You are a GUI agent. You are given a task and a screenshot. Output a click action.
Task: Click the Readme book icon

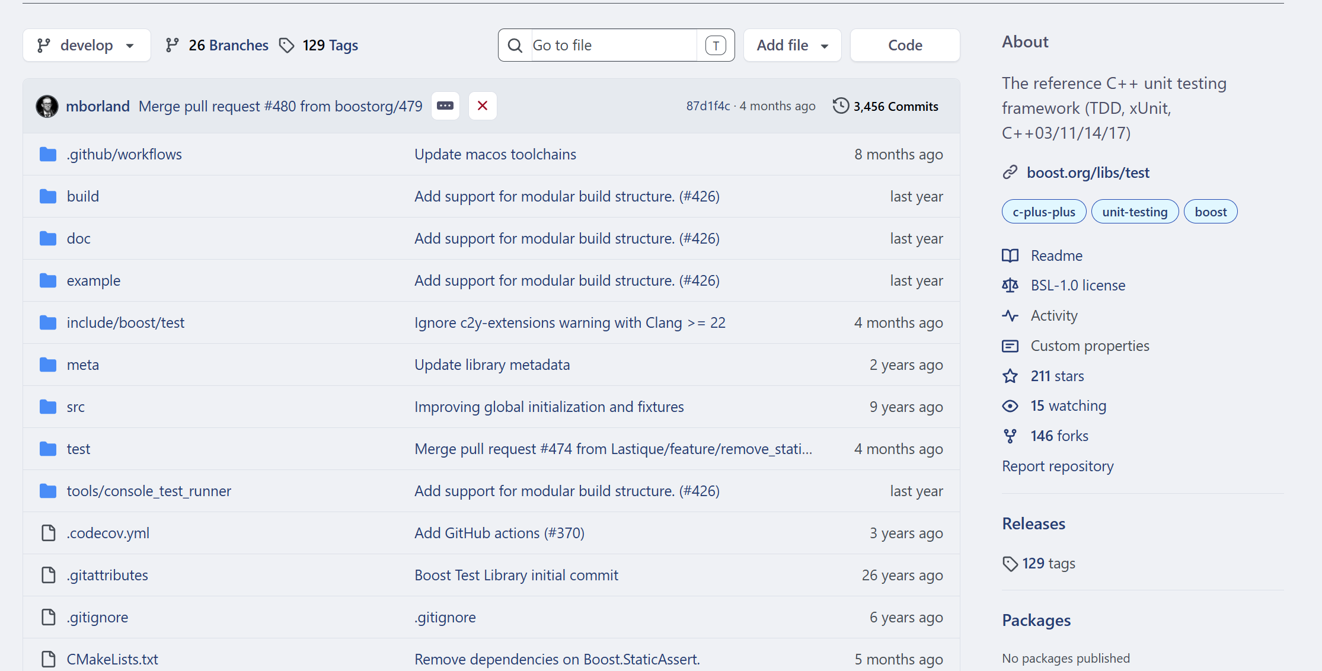coord(1010,255)
